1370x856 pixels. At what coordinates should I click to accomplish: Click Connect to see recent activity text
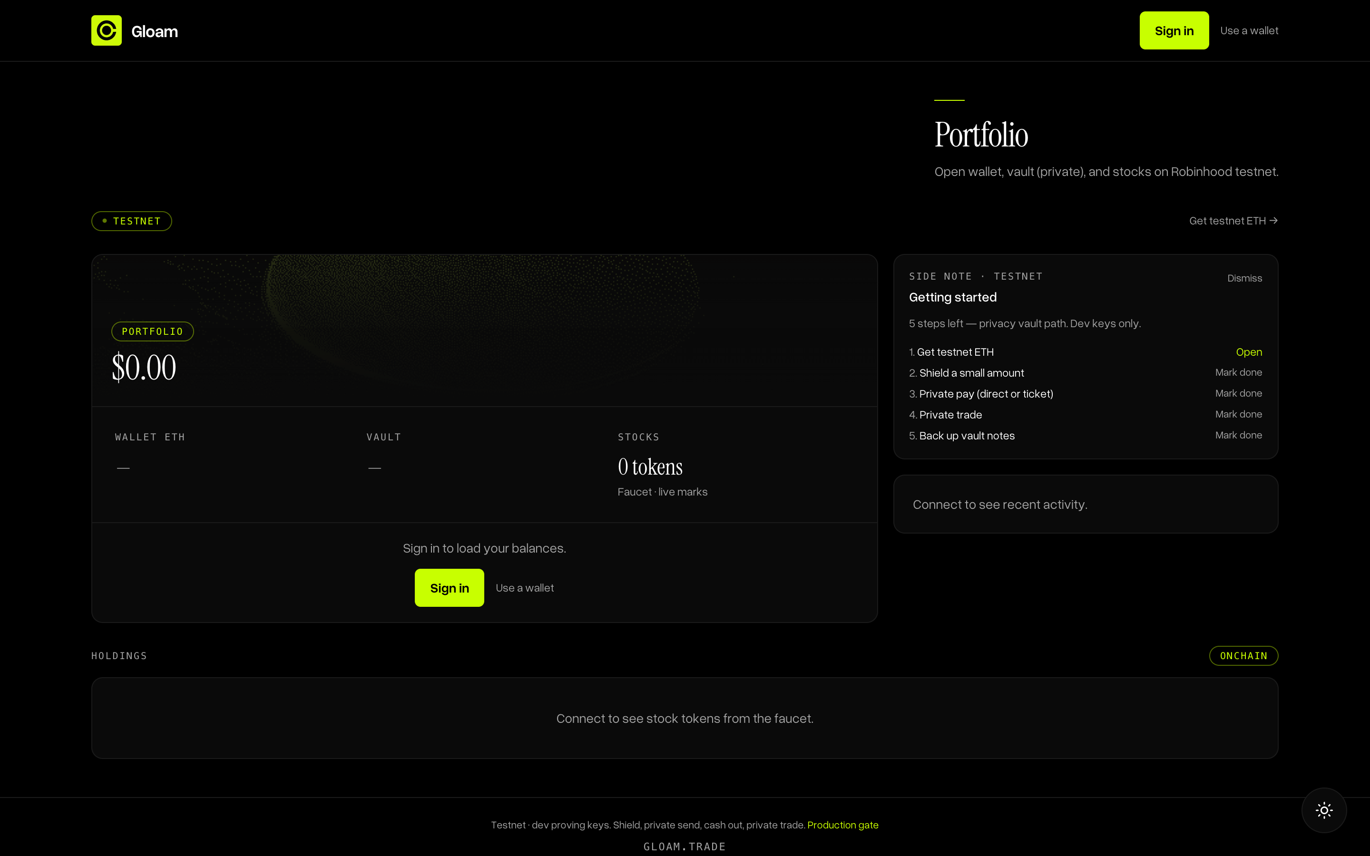[1000, 505]
